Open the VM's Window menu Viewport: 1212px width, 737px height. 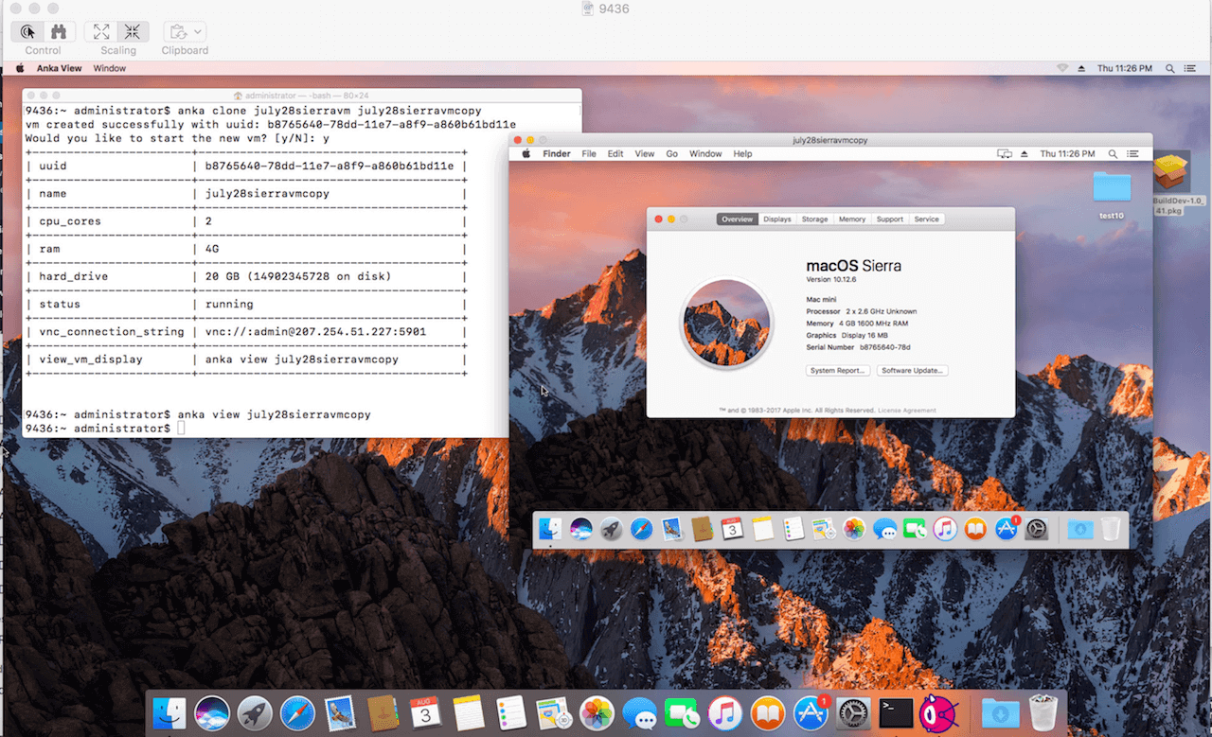[x=705, y=153]
